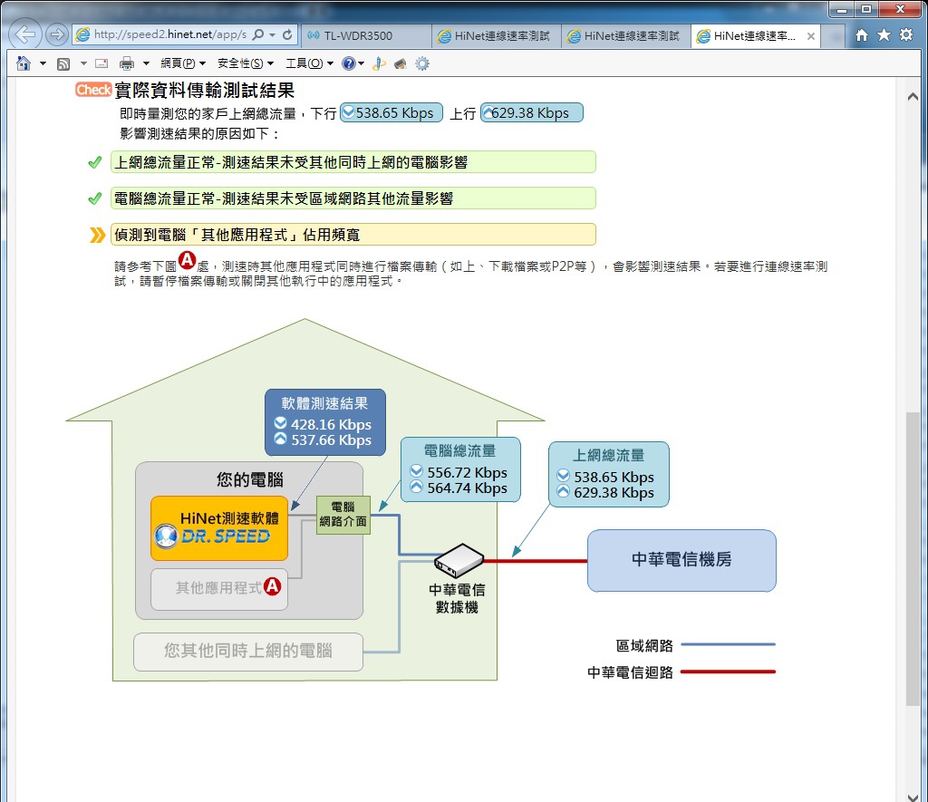Click the 中華電信迴路 legend label
Screen dimensions: 928x802
[630, 672]
